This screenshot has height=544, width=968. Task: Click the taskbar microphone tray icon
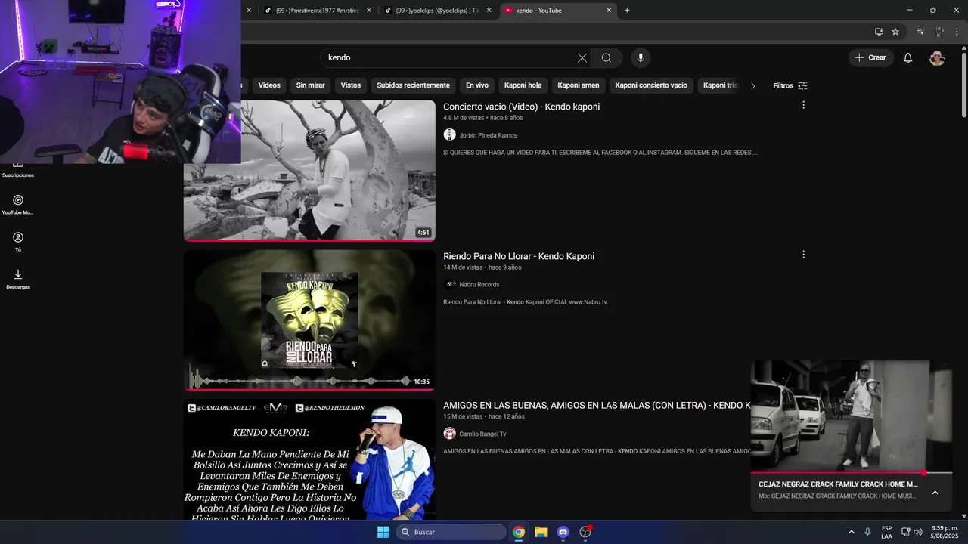[x=867, y=532]
